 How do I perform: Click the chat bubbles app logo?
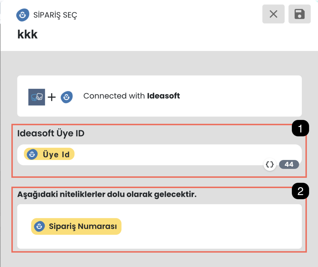(x=37, y=97)
